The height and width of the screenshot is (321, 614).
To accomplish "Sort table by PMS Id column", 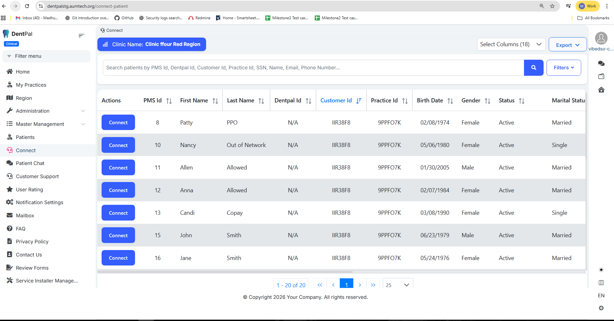I will (169, 101).
